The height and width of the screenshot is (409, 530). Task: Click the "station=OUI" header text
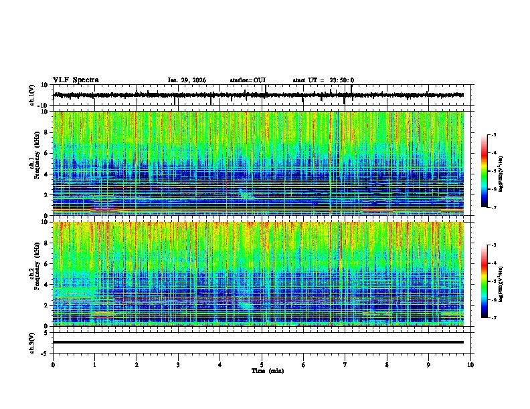click(248, 80)
